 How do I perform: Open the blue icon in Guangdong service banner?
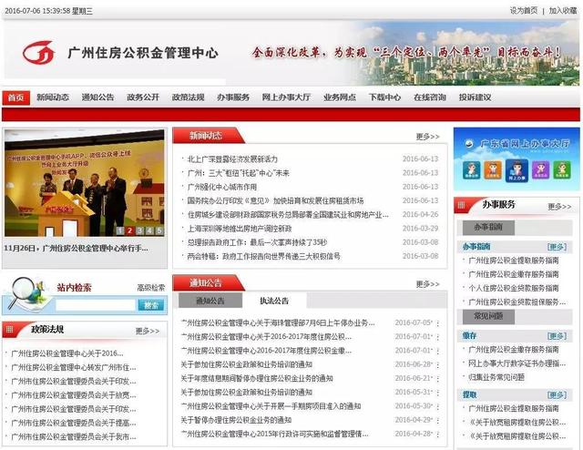click(471, 170)
